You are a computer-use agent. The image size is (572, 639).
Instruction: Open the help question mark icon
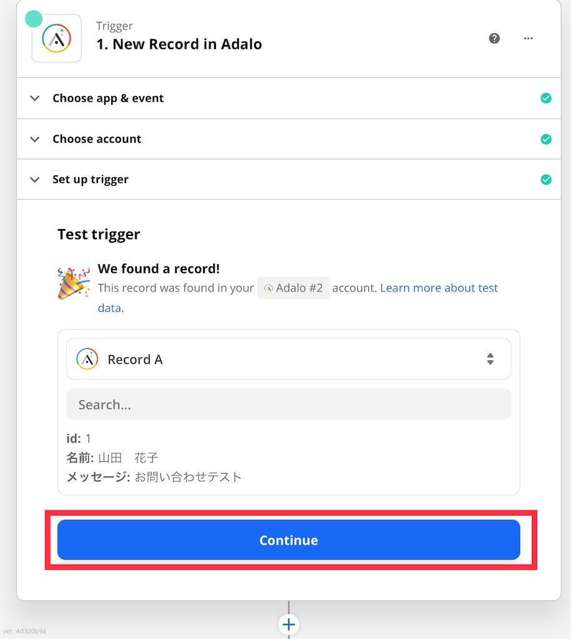point(495,39)
